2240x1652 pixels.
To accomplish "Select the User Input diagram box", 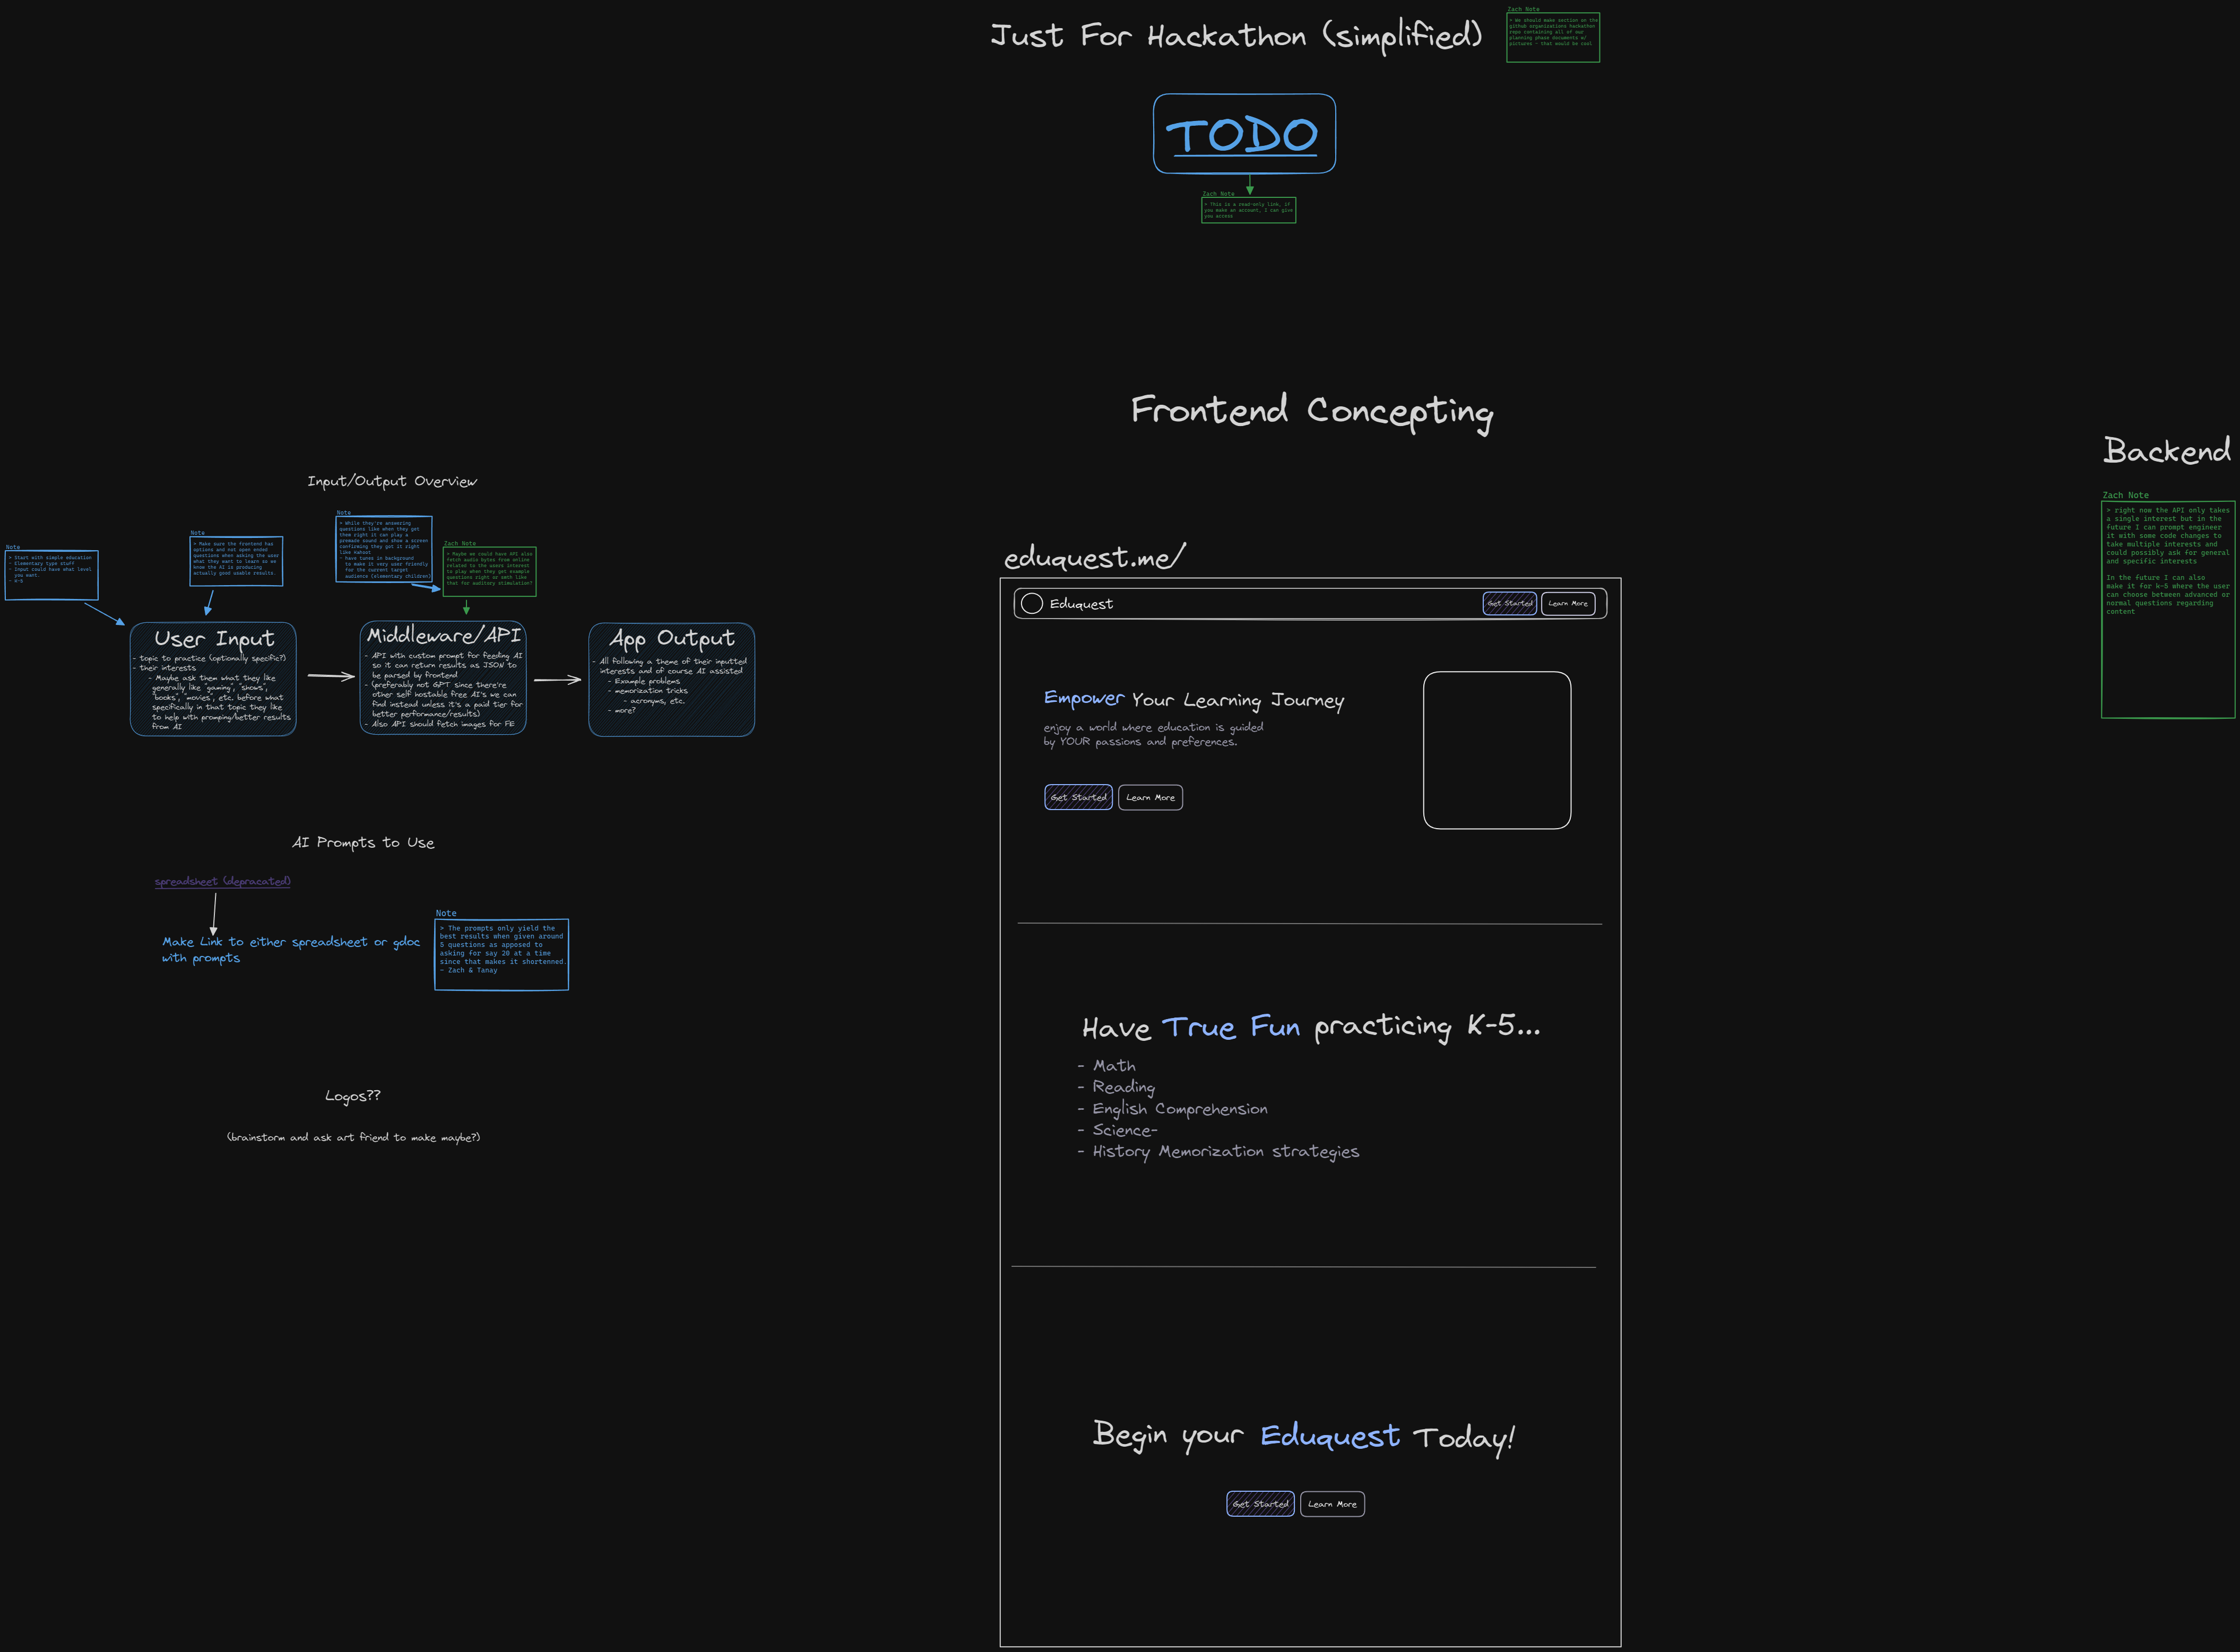I will 213,679.
